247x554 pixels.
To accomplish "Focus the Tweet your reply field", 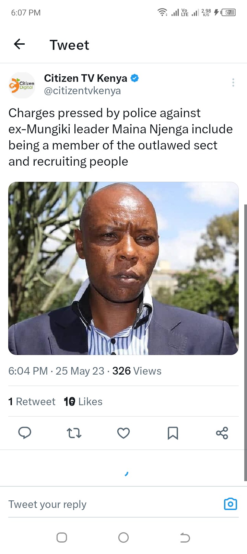I will (x=113, y=504).
